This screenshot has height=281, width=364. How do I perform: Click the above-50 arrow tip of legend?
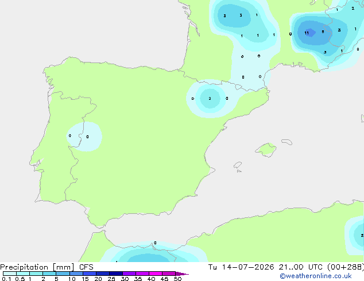click(182, 274)
